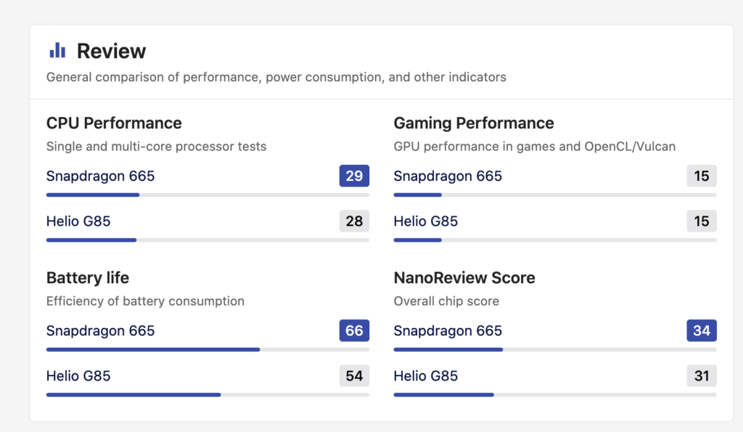Click Snapdragon 665 in Battery life section
Screen dimensions: 743x432
point(100,330)
